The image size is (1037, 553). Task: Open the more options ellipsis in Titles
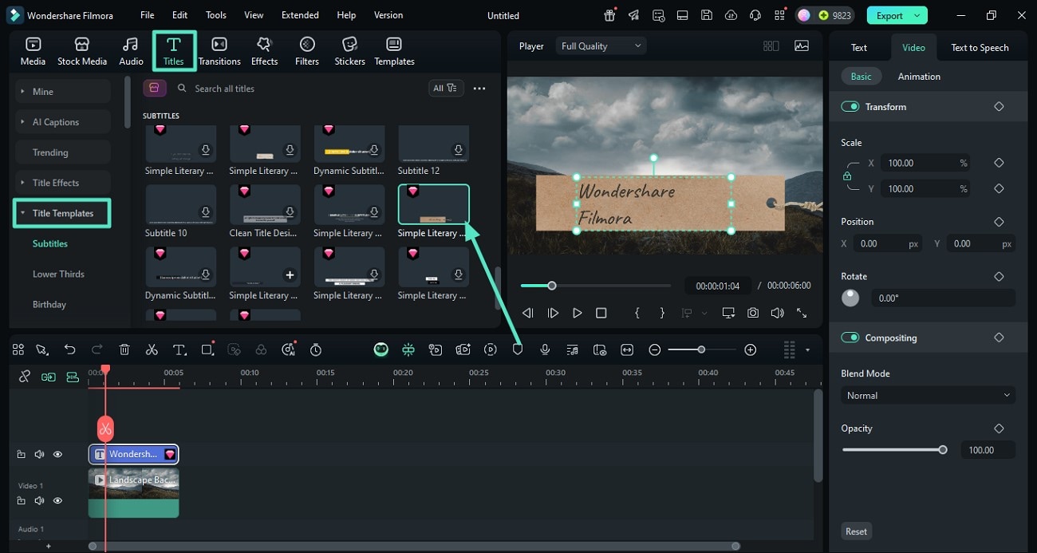[479, 89]
